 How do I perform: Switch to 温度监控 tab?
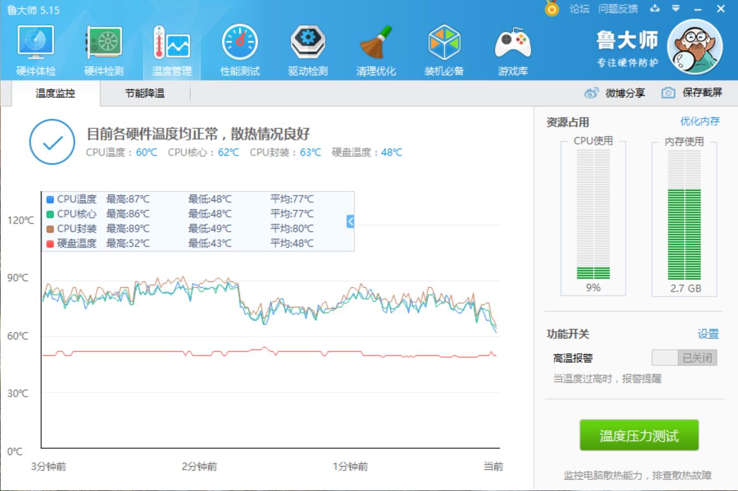(x=55, y=93)
